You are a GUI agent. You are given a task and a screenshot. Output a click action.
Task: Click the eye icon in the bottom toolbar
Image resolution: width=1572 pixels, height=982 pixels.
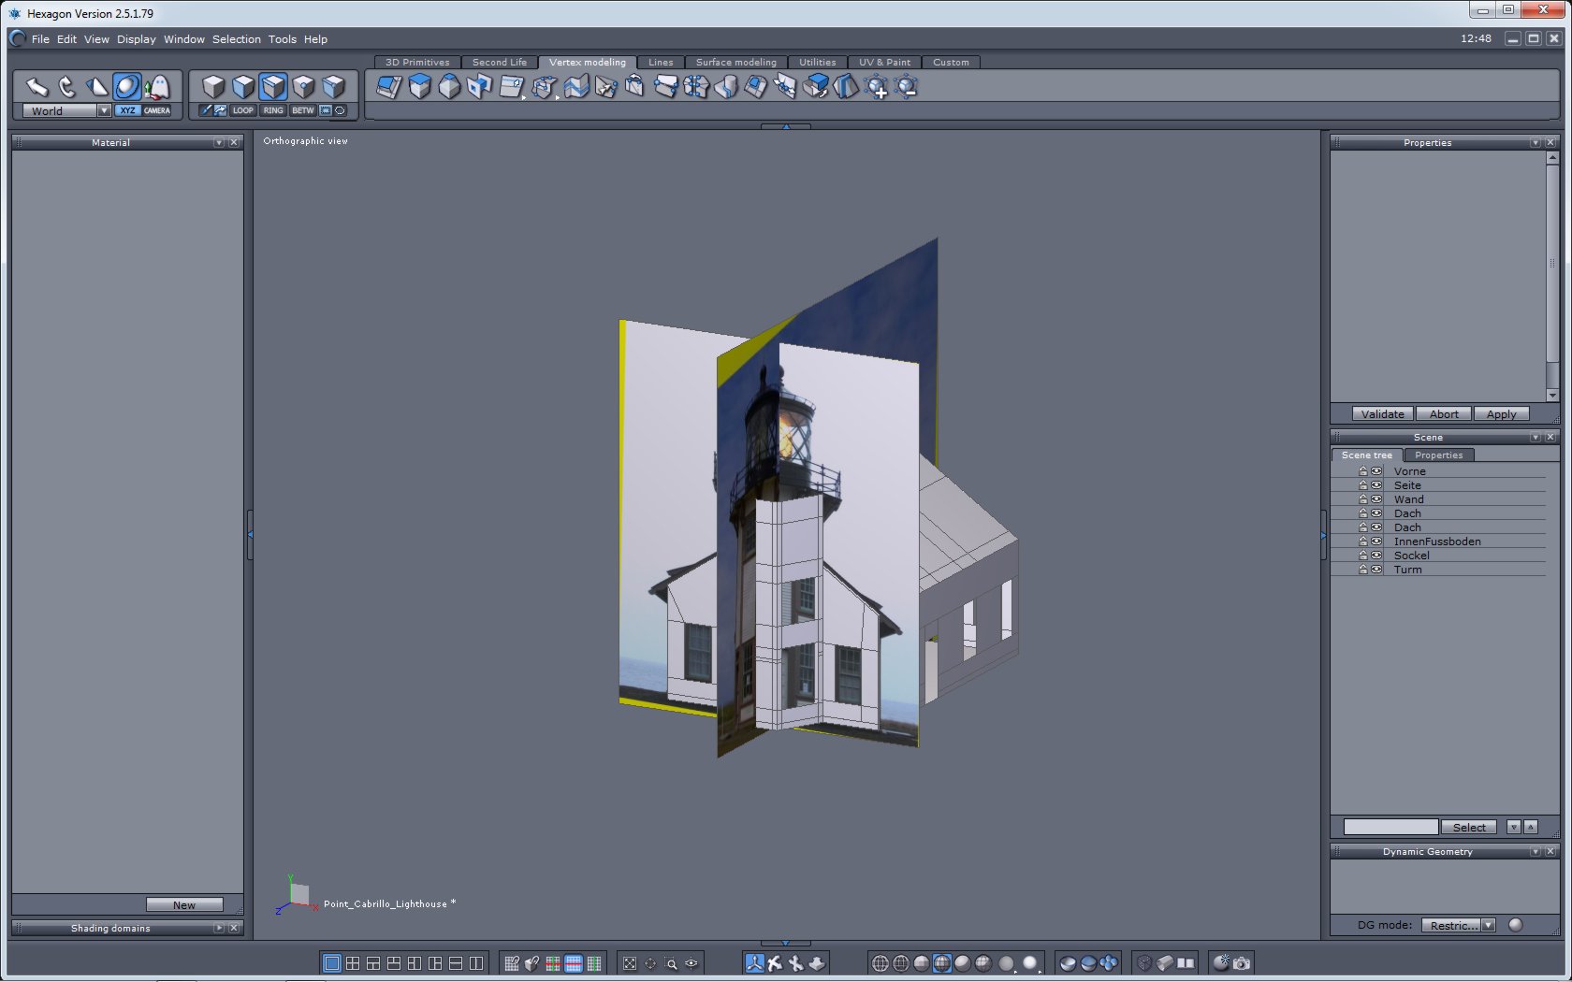(x=691, y=963)
